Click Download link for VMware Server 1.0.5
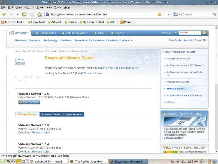The image size is (218, 164). pos(24,133)
